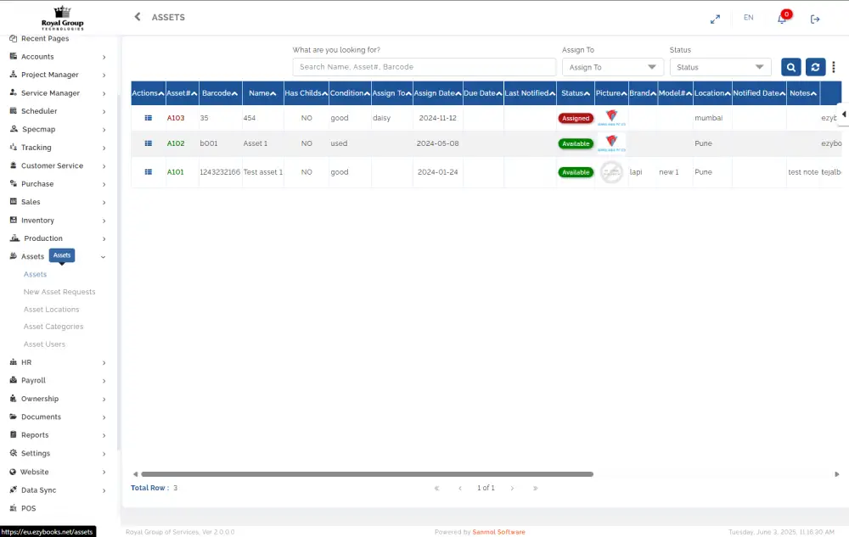The height and width of the screenshot is (537, 849).
Task: Click the A102 asset number link
Action: click(x=176, y=143)
